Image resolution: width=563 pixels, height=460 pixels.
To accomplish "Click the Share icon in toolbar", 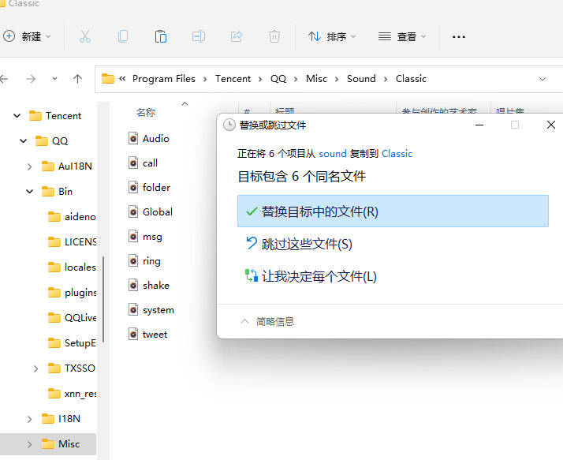I will tap(237, 36).
